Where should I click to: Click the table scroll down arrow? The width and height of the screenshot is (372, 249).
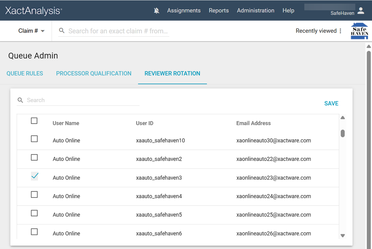343,235
